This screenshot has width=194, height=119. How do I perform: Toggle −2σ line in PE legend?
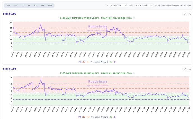[x=115, y=62]
